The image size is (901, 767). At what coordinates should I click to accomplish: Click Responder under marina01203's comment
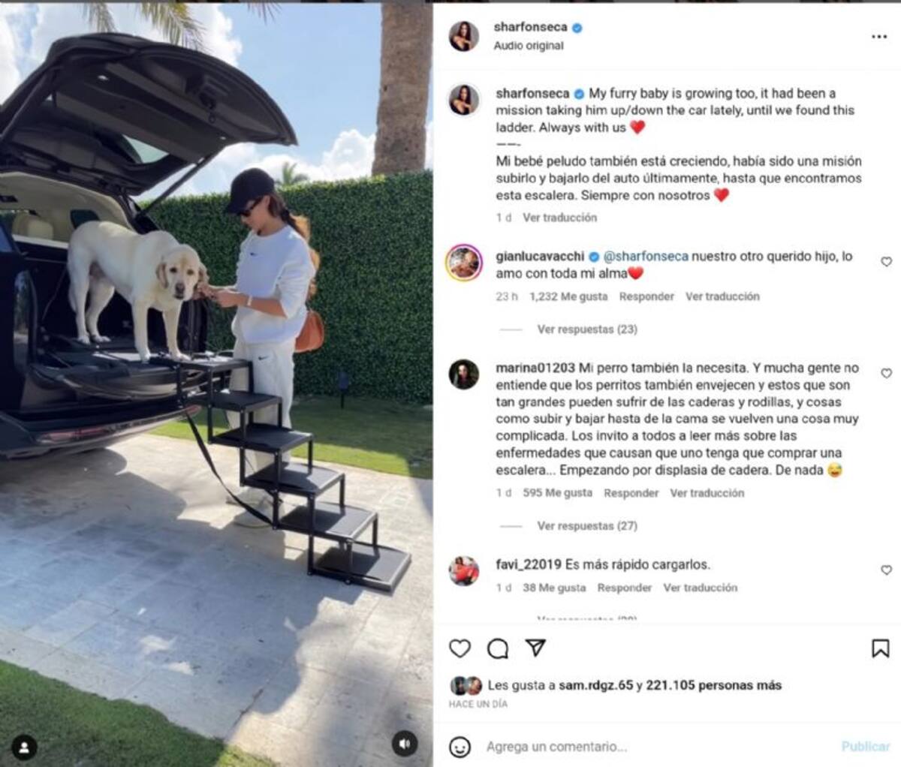coord(631,493)
